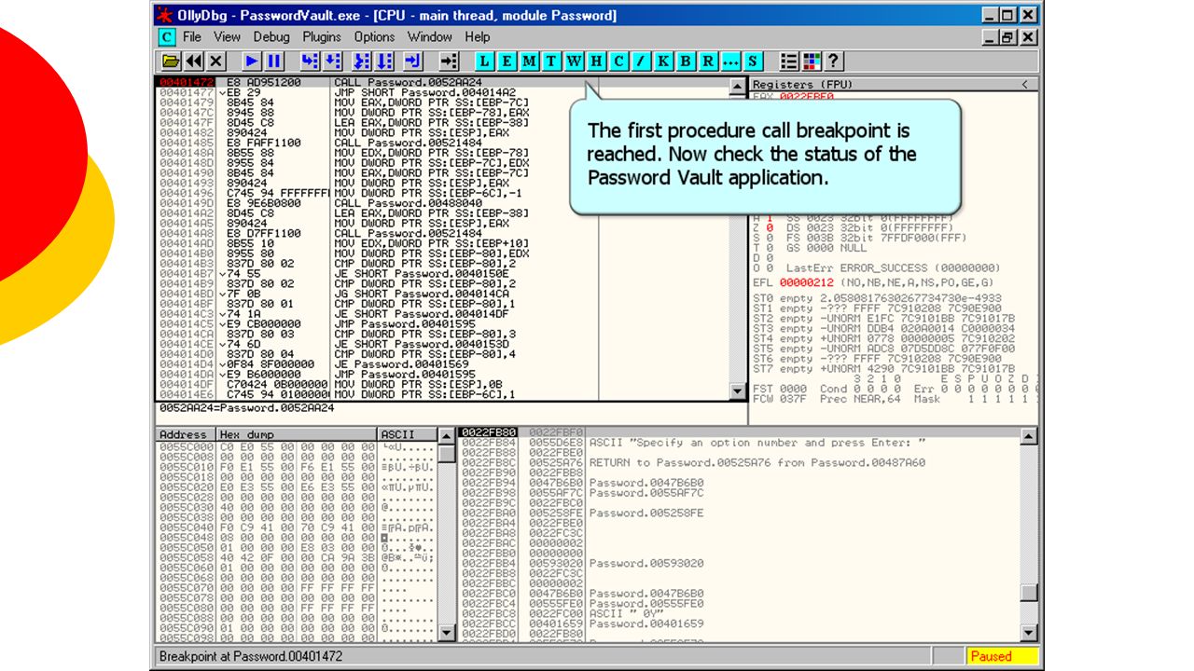Open the Window menu

pos(430,37)
